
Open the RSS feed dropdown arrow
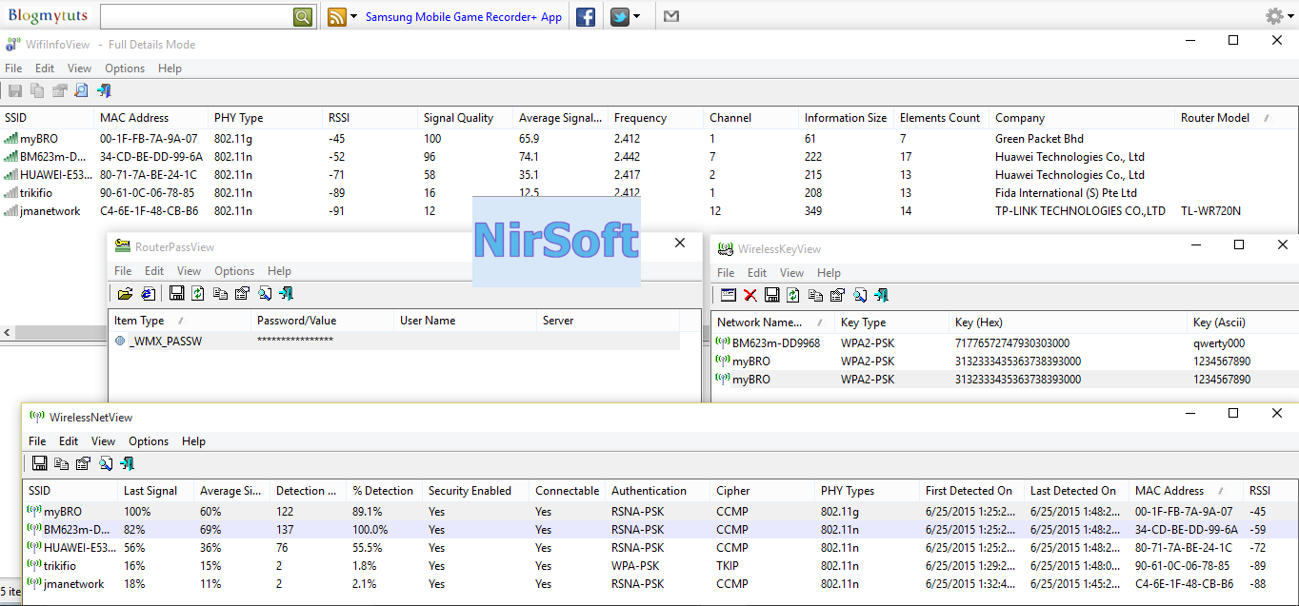coord(354,16)
